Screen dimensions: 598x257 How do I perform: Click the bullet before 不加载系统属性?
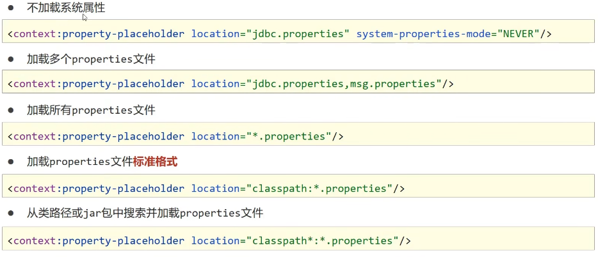tap(11, 8)
